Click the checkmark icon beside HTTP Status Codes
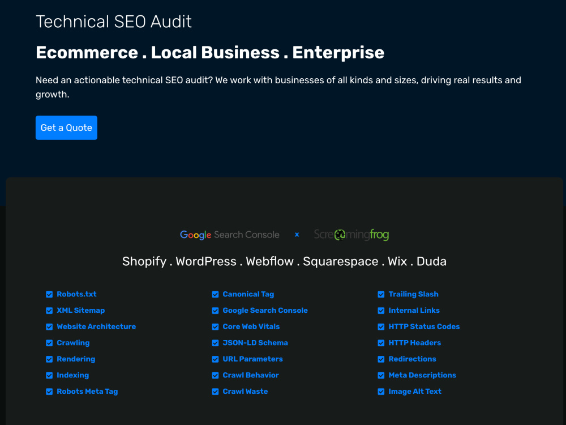Screen dimensions: 566x425 point(381,327)
